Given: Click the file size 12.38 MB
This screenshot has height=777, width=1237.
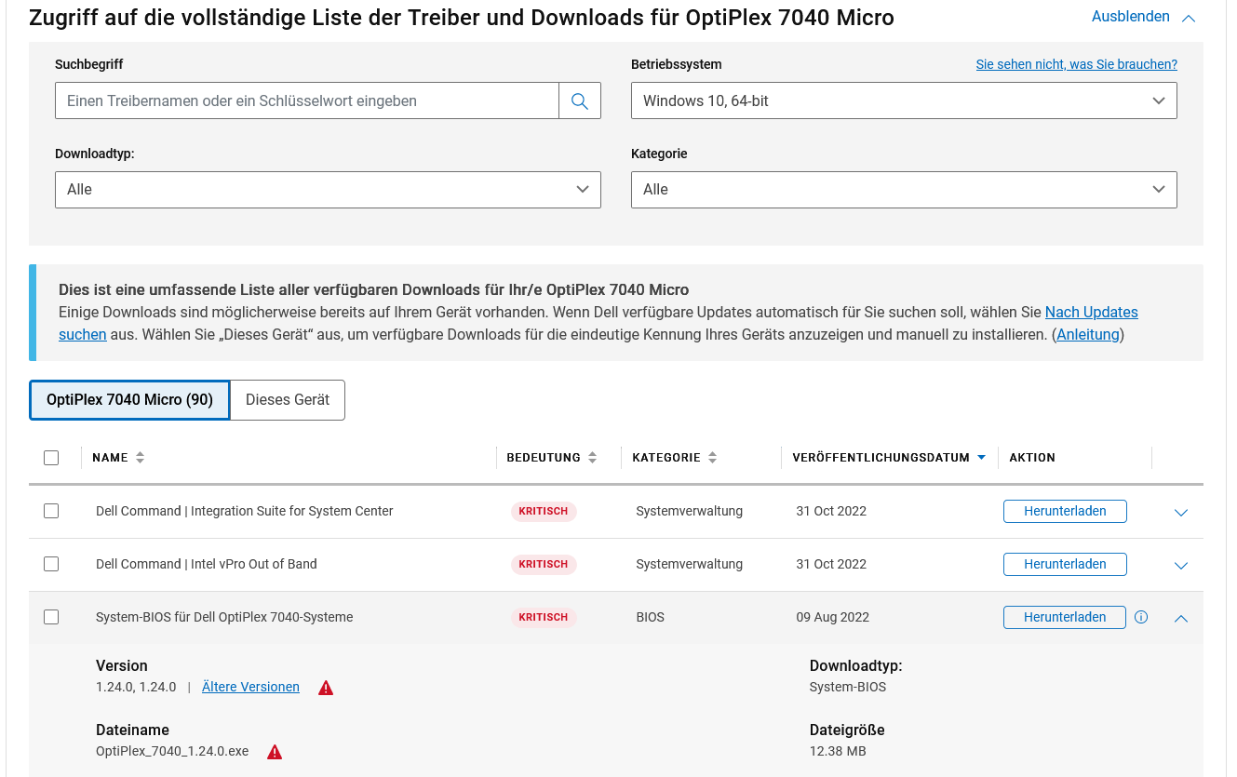Looking at the screenshot, I should 838,751.
